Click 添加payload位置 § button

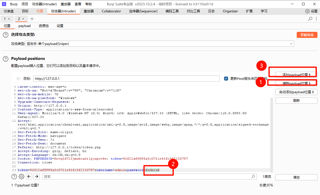pos(296,75)
